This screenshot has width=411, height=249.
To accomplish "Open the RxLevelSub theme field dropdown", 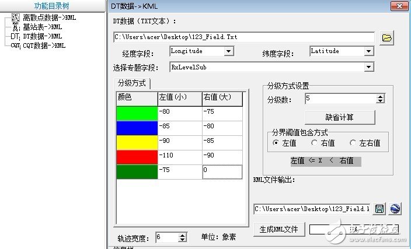I will (368, 67).
